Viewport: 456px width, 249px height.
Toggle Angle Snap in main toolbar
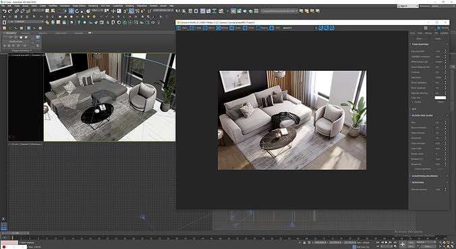click(x=132, y=11)
